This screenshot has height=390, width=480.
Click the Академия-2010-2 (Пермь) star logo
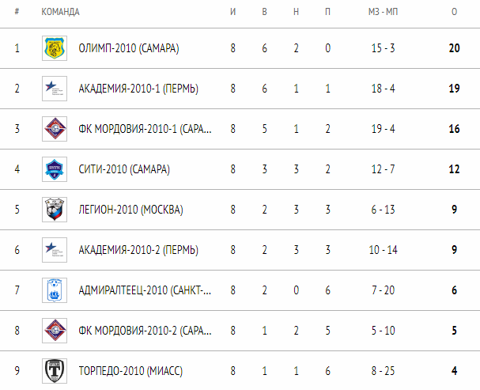55,250
